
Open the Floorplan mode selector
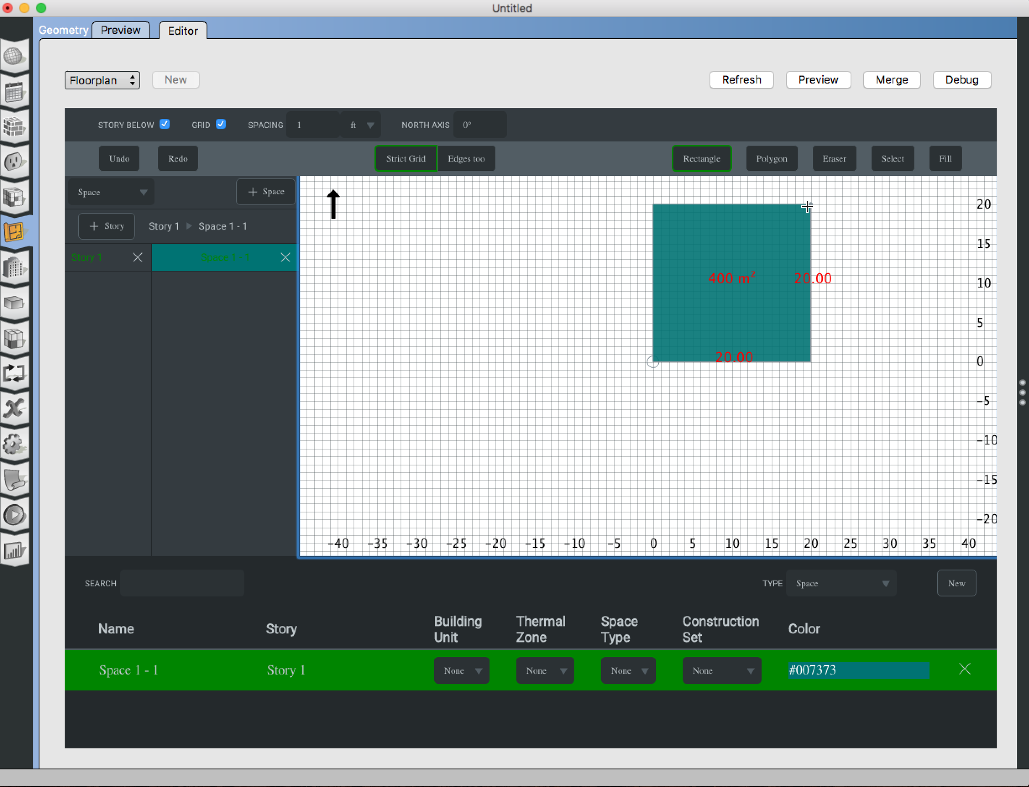coord(102,80)
